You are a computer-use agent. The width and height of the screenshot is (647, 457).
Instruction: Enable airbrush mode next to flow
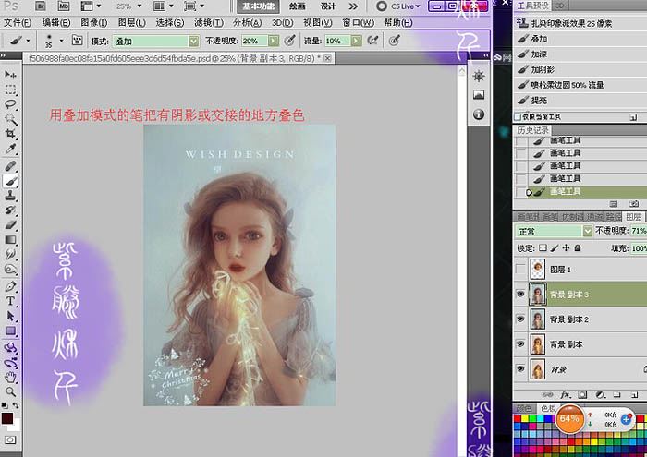[373, 41]
